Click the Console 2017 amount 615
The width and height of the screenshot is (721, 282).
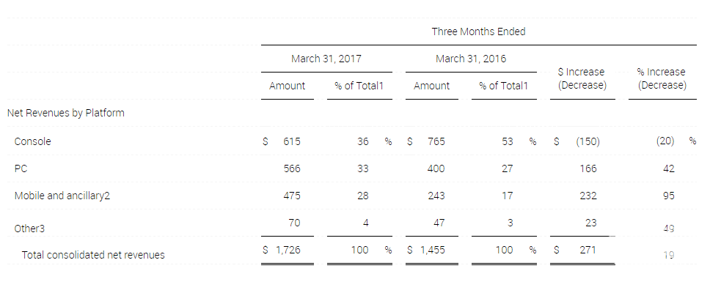tap(291, 141)
